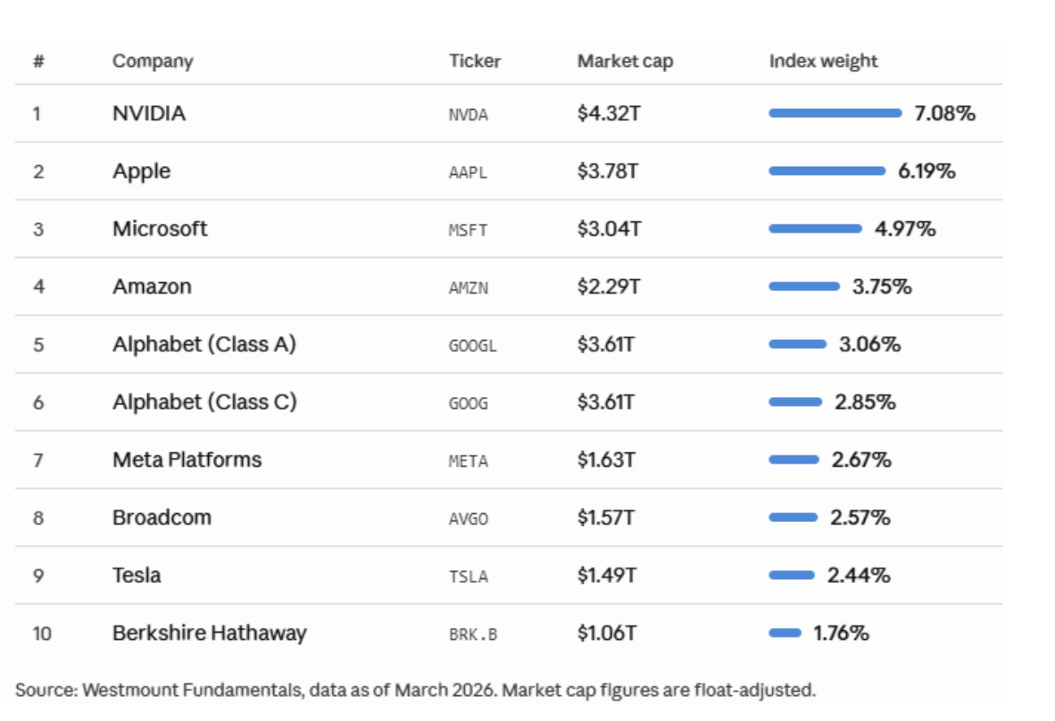This screenshot has width=1055, height=721.
Task: Select the Amazon company name
Action: (152, 286)
